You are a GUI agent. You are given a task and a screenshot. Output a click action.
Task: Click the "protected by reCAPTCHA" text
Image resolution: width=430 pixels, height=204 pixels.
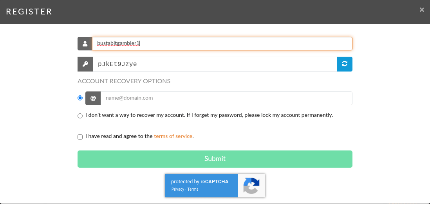pyautogui.click(x=200, y=182)
